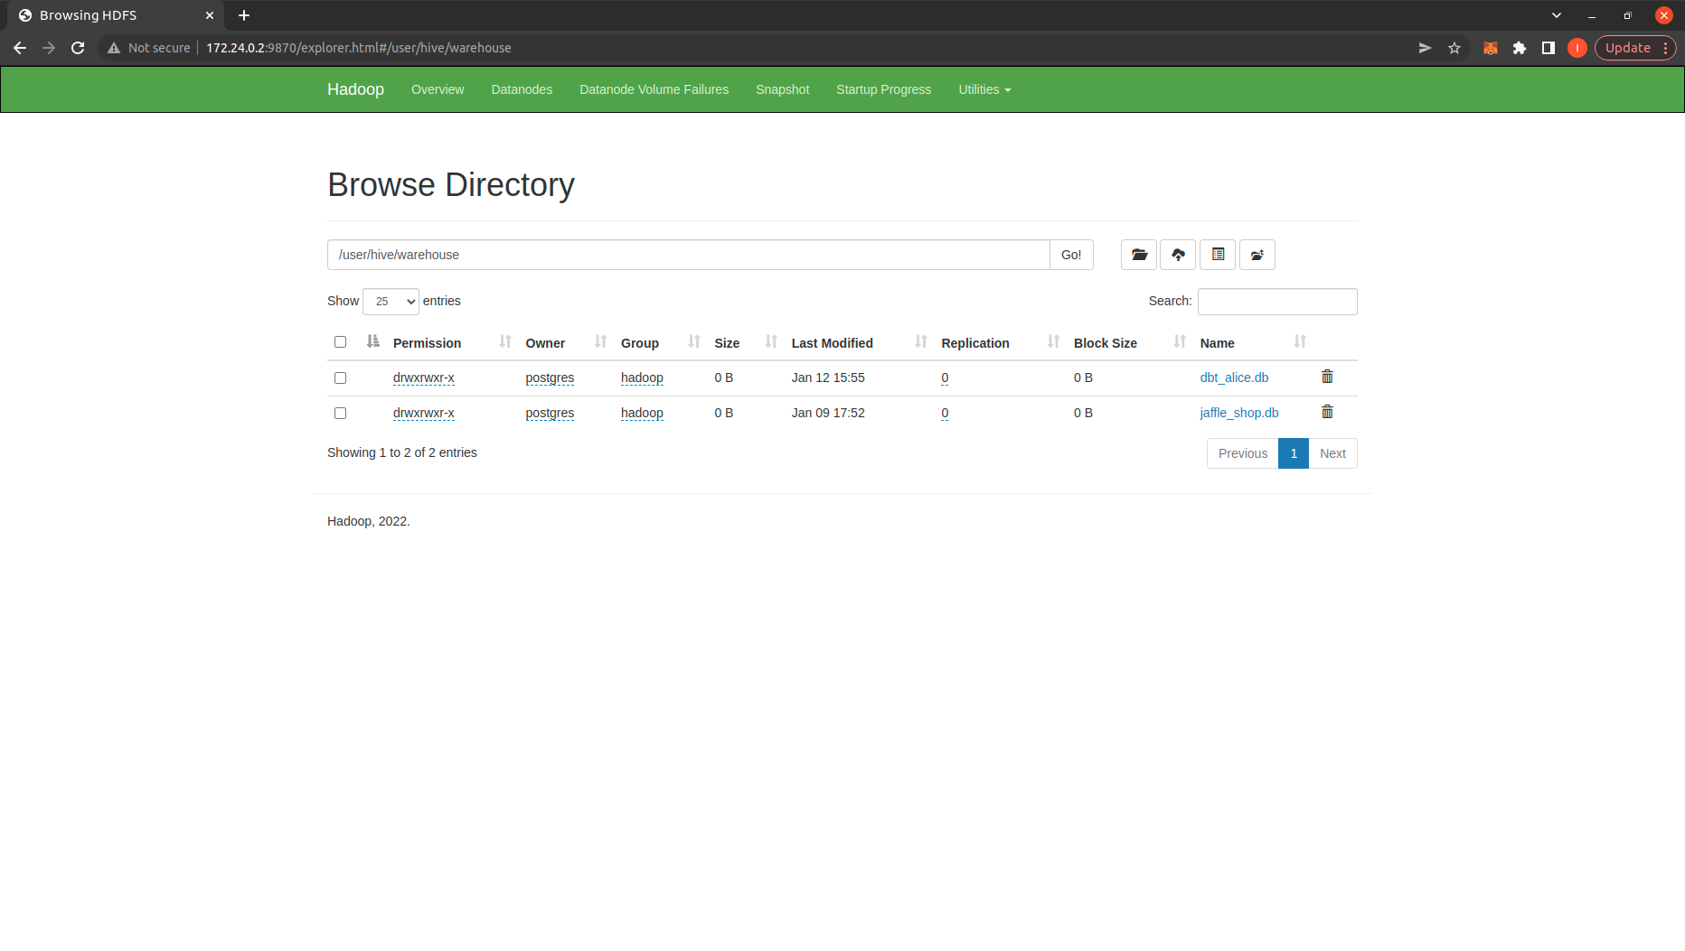Open the Show entries count dropdown
This screenshot has height=951, width=1685.
(x=391, y=302)
